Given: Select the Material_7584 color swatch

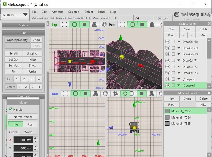Looking at the screenshot, I should (x=167, y=117).
